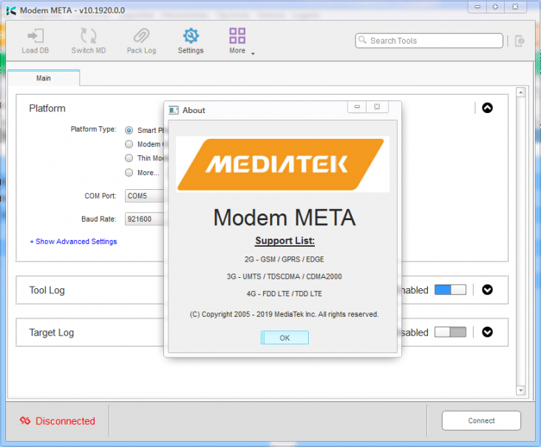This screenshot has height=447, width=541.
Task: Click the Tool Log section title
Action: click(47, 290)
